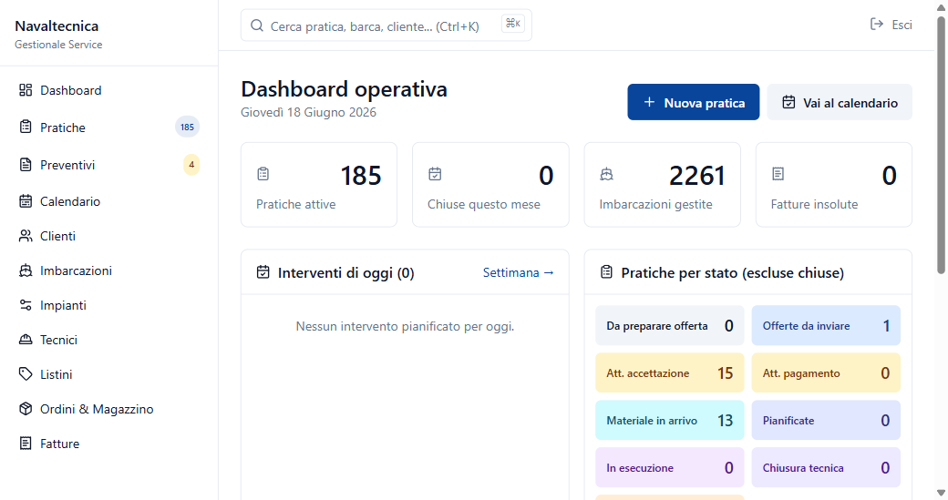This screenshot has width=948, height=500.
Task: Click the Dashboard operativa heading
Action: (x=344, y=88)
